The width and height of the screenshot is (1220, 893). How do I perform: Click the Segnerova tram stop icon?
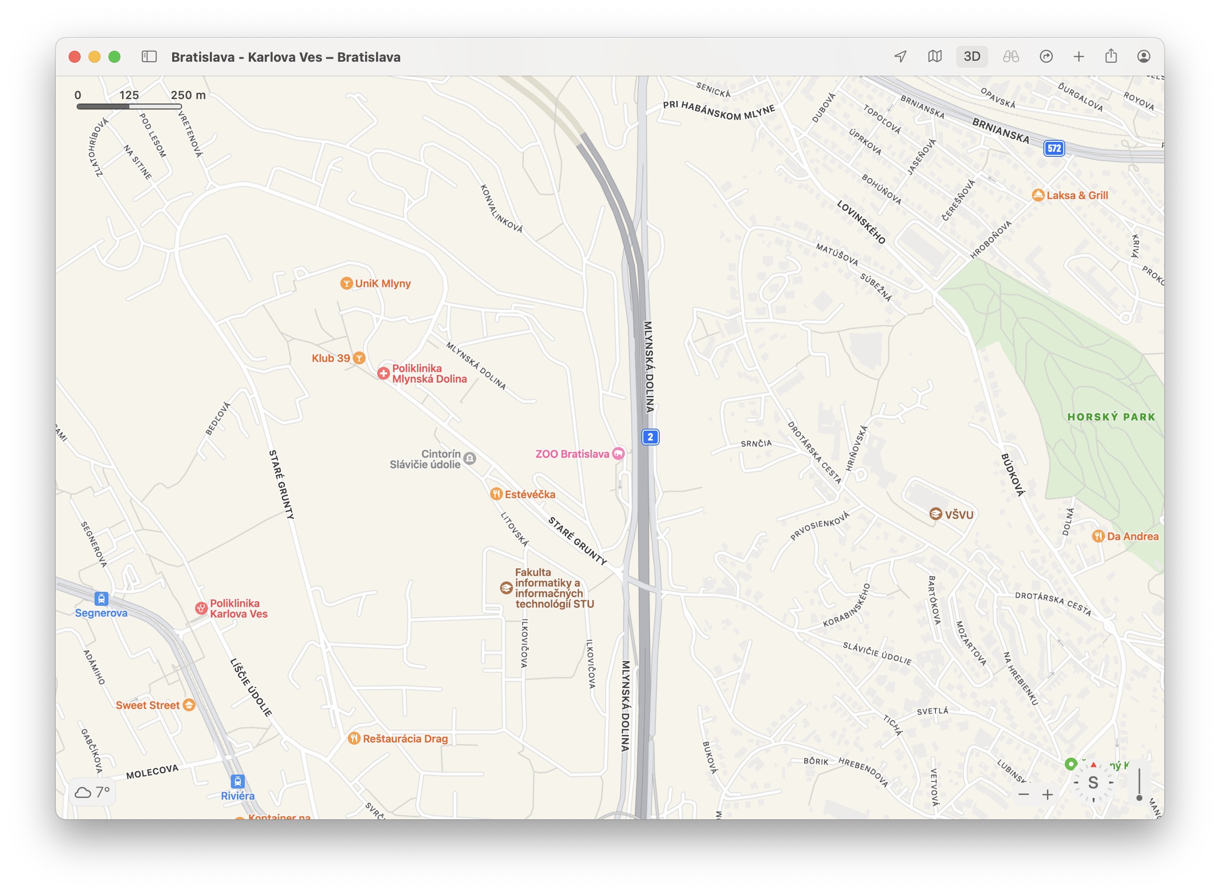[x=101, y=599]
